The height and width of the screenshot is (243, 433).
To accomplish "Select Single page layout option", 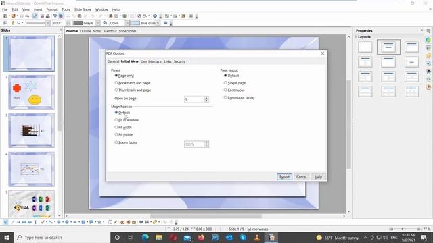I will coord(235,83).
